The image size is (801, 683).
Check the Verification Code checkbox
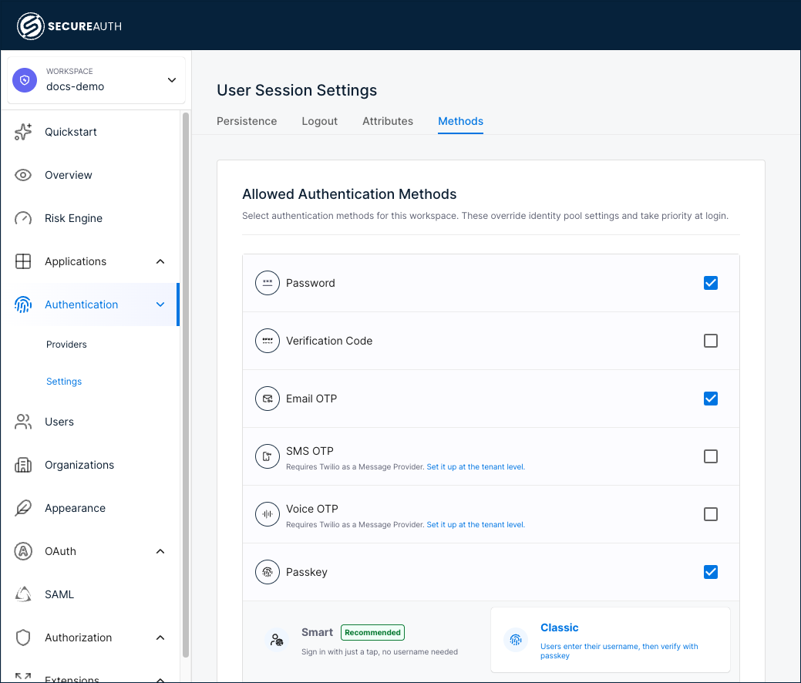(x=710, y=341)
